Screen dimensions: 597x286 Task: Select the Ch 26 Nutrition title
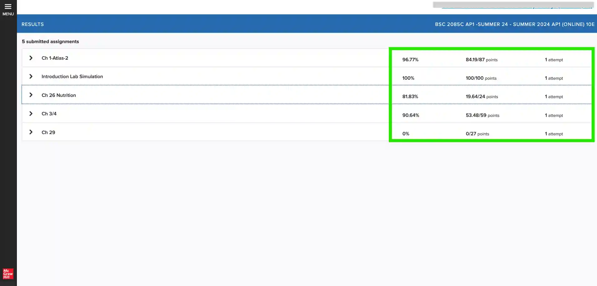(x=59, y=95)
